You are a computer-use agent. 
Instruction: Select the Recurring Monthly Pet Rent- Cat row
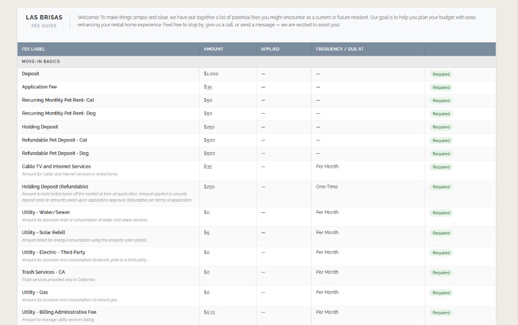(x=57, y=101)
